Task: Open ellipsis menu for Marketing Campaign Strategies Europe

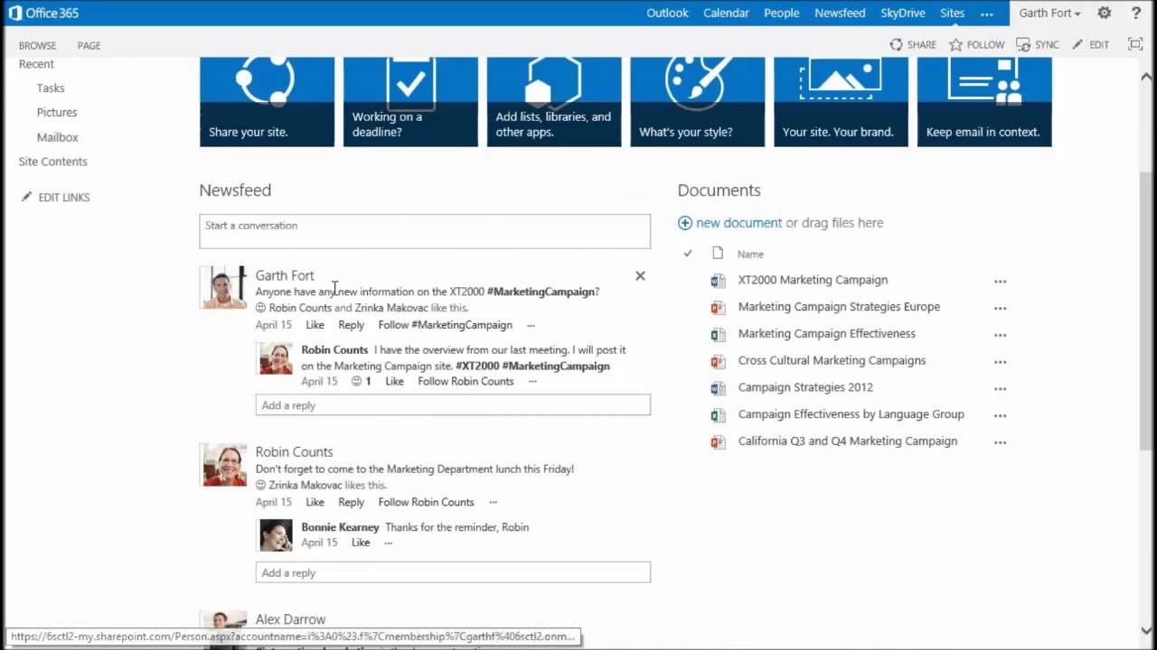Action: point(1000,308)
